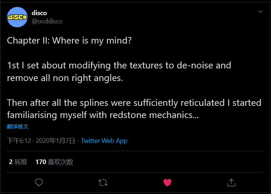Click the 2020年1月7日 date text
Image resolution: width=271 pixels, height=194 pixels.
click(55, 141)
